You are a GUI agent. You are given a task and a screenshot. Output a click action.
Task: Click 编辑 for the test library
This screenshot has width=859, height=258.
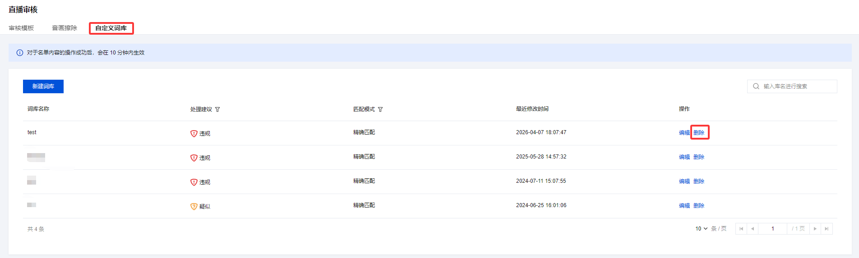[684, 133]
